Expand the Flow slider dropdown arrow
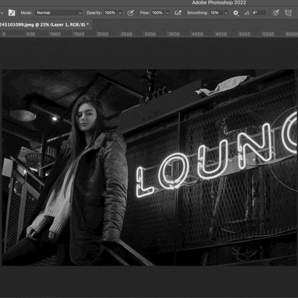Image resolution: width=298 pixels, height=298 pixels. (167, 13)
